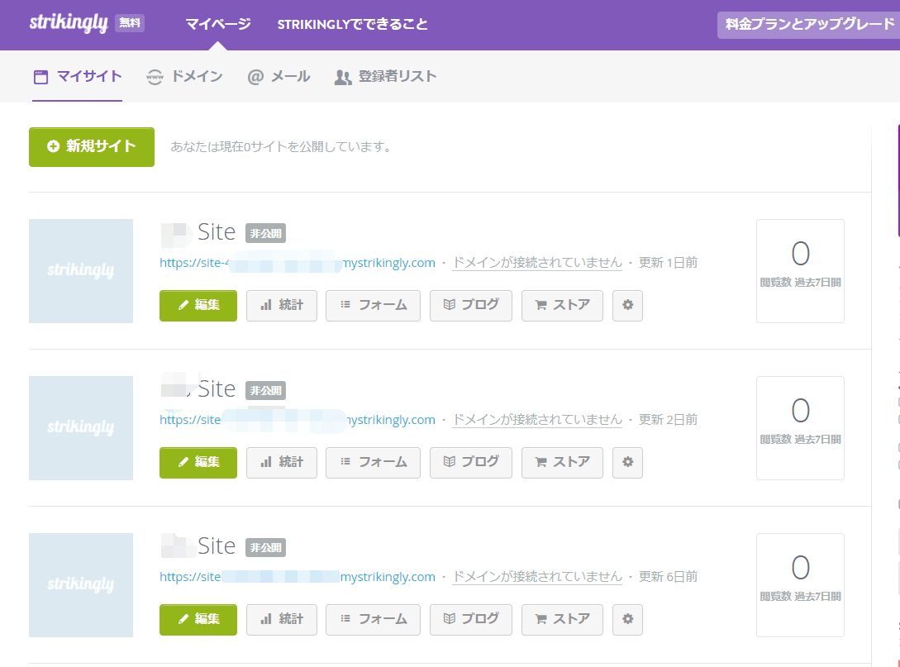Switch to the ドメイン section
The image size is (900, 667).
pyautogui.click(x=183, y=75)
